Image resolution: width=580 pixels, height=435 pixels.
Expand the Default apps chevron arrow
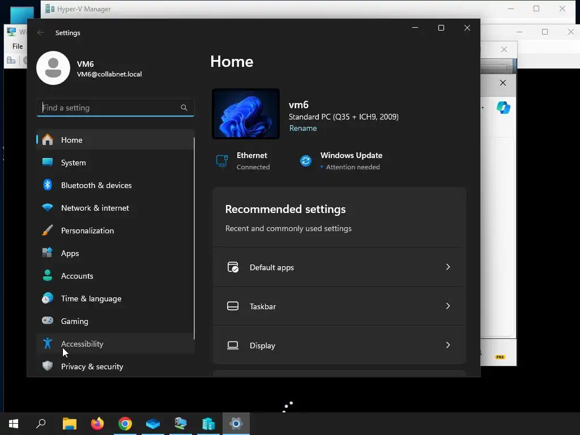point(448,267)
